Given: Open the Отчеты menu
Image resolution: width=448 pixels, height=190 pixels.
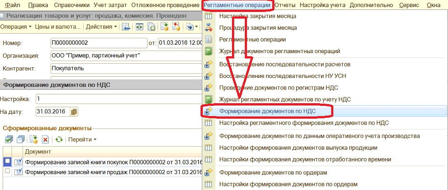Looking at the screenshot, I should tap(285, 5).
